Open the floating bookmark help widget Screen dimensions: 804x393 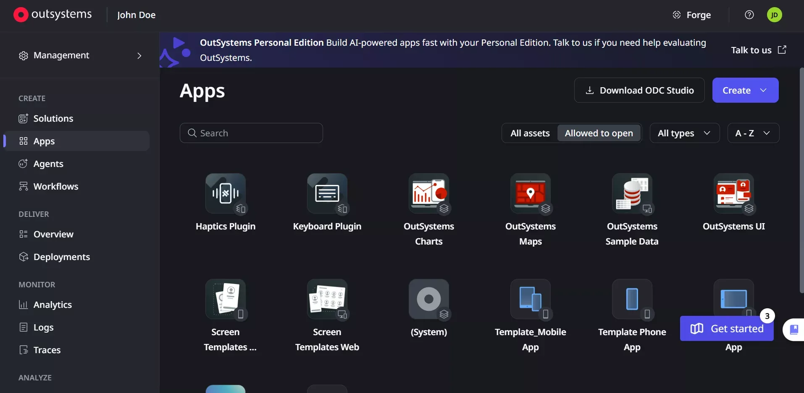coord(793,329)
